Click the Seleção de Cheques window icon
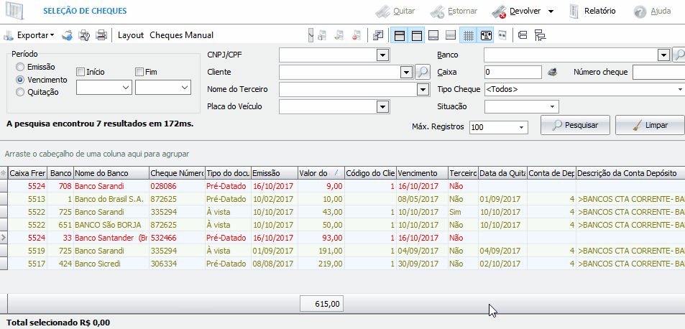Screen dimensions: 685x329 pyautogui.click(x=14, y=11)
